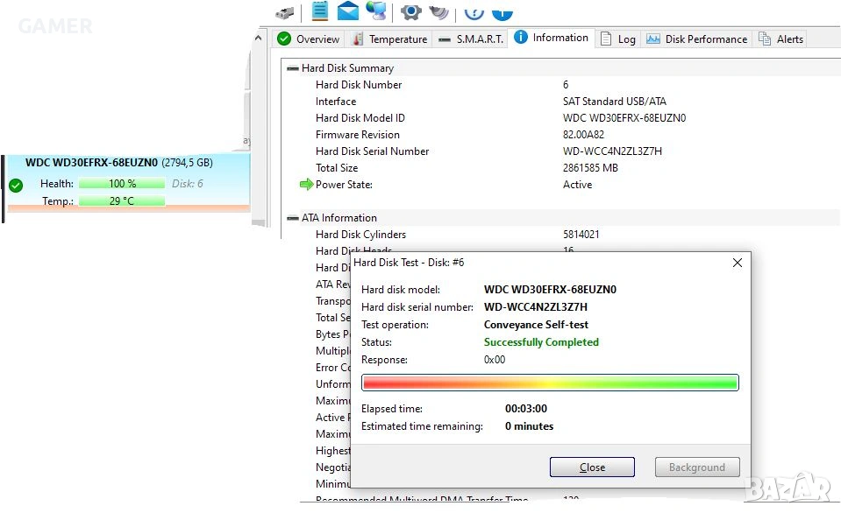Click the green Power State arrow icon
841x513 pixels.
[x=306, y=185]
